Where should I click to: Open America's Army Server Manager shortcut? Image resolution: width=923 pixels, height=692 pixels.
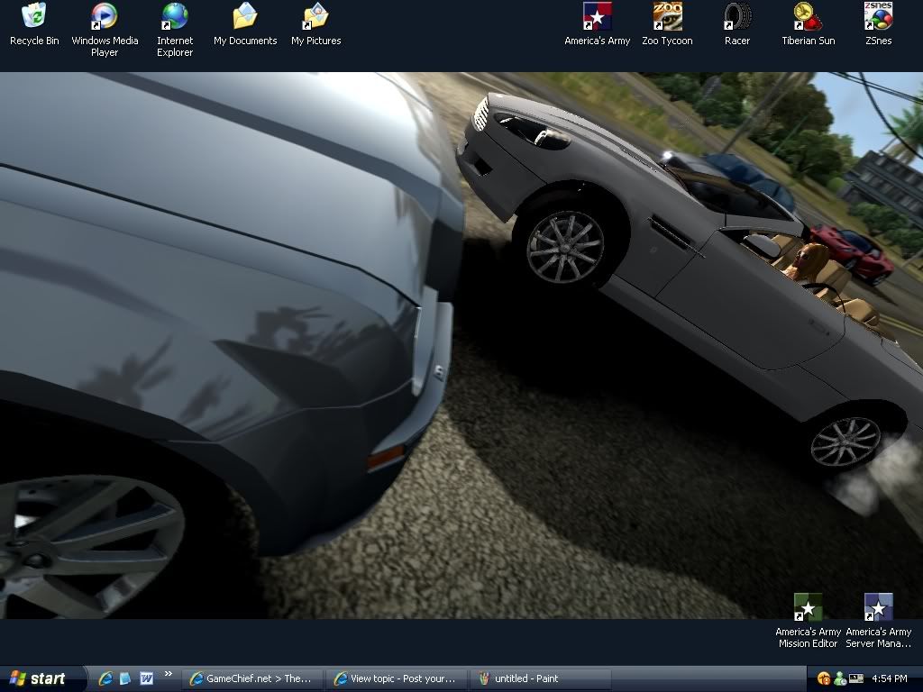[x=878, y=621]
